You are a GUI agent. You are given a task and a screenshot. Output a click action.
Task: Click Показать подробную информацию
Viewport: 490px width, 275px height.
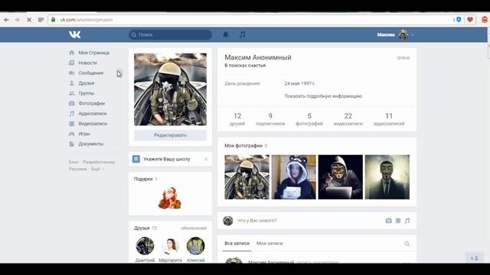pos(323,96)
